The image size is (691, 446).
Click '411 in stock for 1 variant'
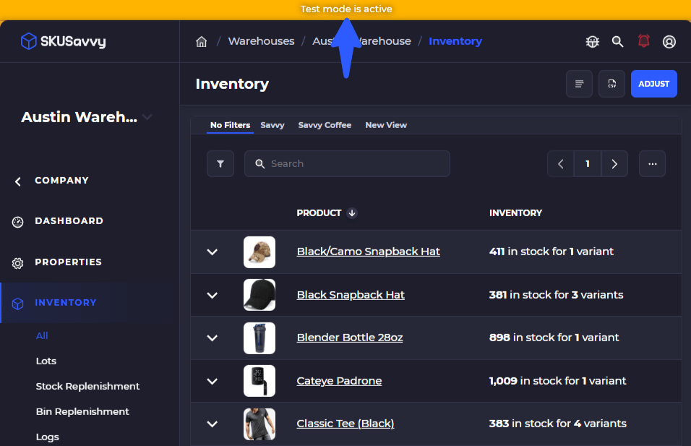coord(551,252)
